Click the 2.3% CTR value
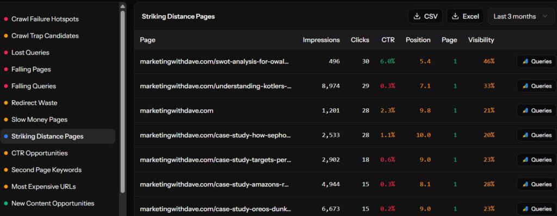Viewport: 557px width, 216px height. point(387,110)
